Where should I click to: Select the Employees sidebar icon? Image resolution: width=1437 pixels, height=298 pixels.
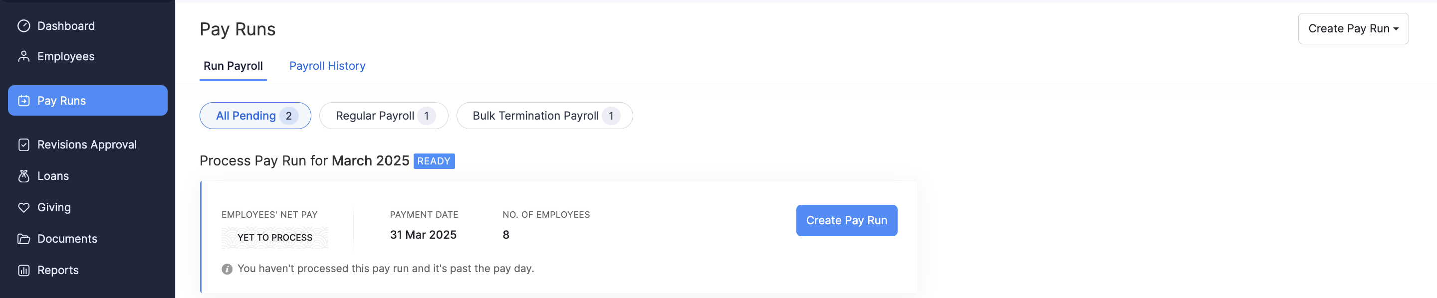point(23,56)
